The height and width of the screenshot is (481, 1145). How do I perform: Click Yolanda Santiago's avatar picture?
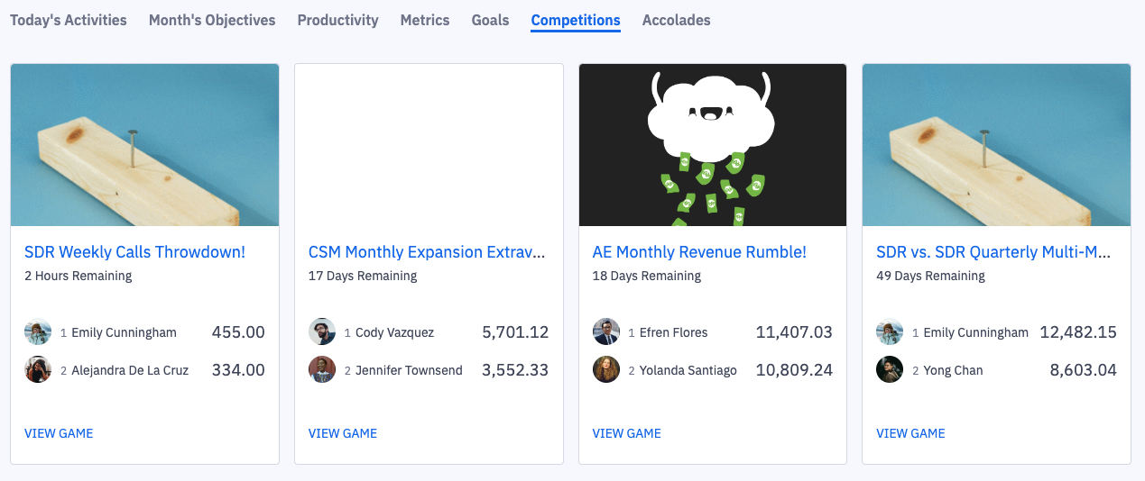606,369
